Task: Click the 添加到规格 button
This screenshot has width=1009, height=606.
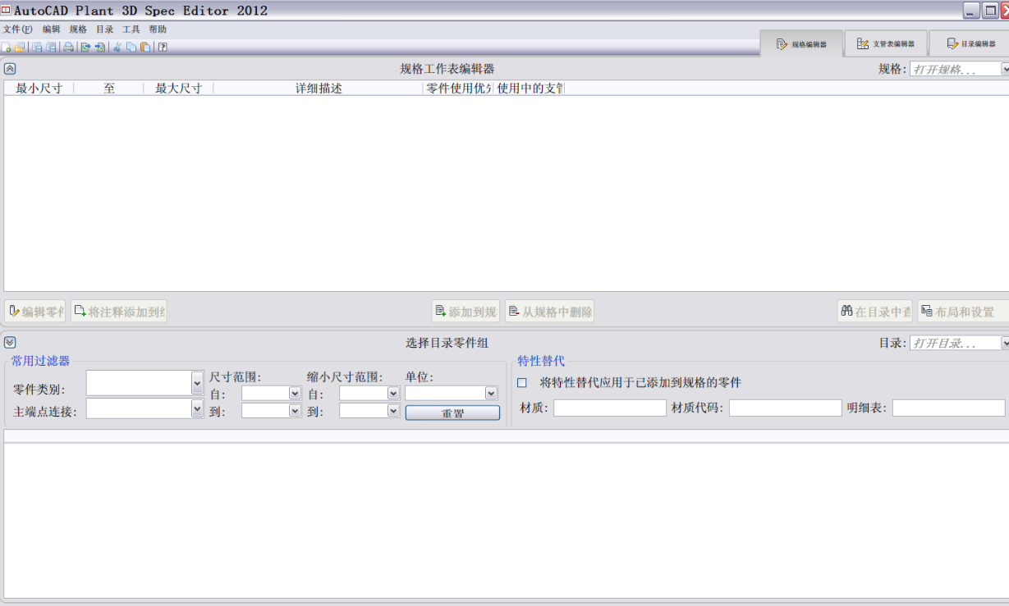Action: tap(466, 312)
